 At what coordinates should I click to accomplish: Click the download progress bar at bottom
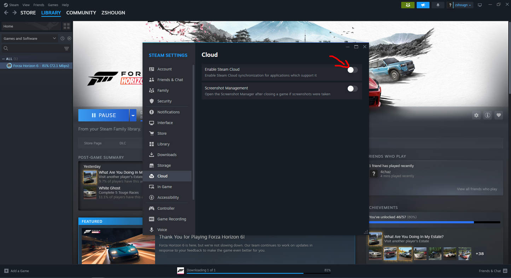coord(259,273)
